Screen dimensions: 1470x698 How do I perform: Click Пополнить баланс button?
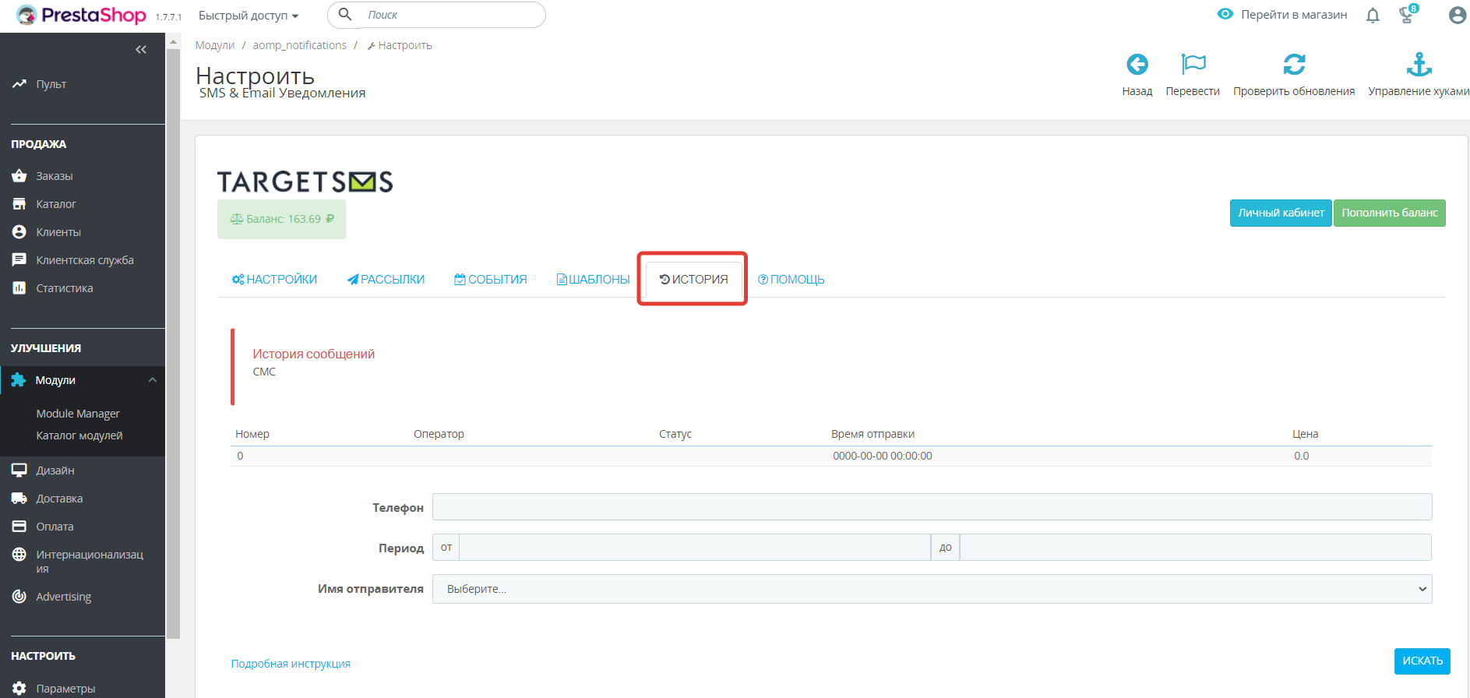(1390, 213)
